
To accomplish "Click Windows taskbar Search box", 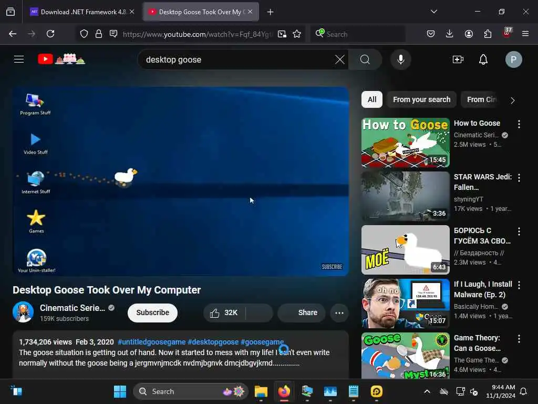I will tap(190, 391).
